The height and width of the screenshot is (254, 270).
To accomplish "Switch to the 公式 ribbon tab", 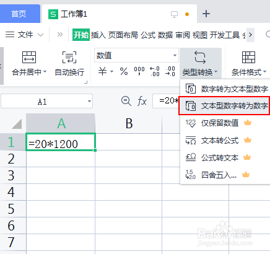I will coord(148,35).
